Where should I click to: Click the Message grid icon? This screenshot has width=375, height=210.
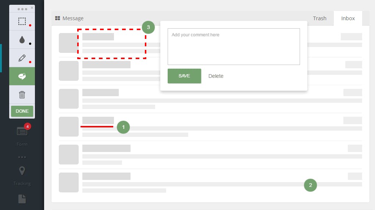(57, 18)
